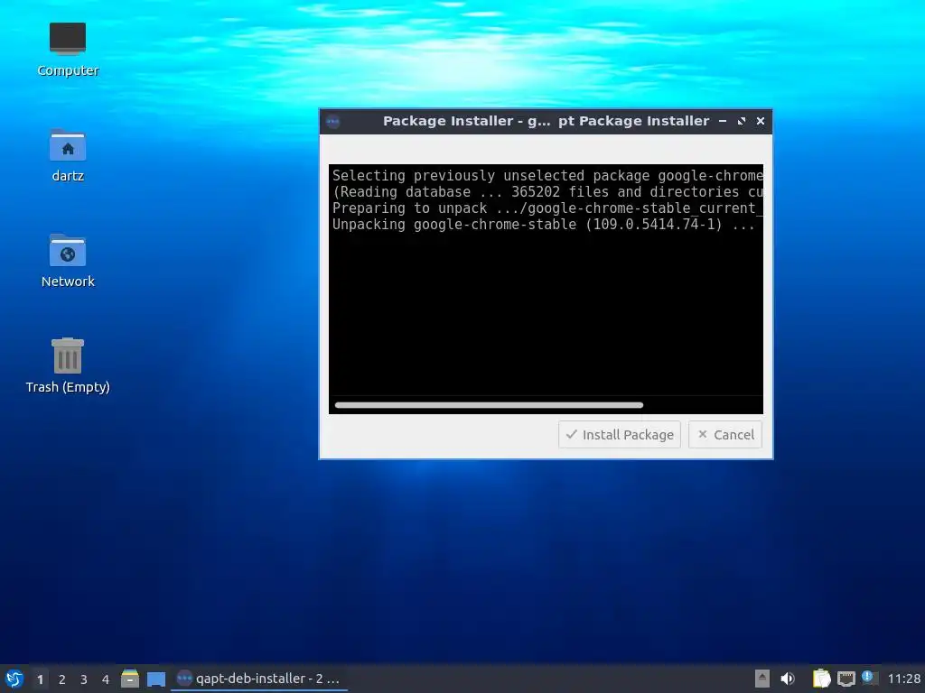This screenshot has height=693, width=925.
Task: Launch file manager from taskbar
Action: (x=130, y=679)
